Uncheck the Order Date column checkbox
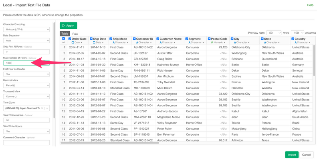The width and height of the screenshot is (317, 160). point(70,39)
